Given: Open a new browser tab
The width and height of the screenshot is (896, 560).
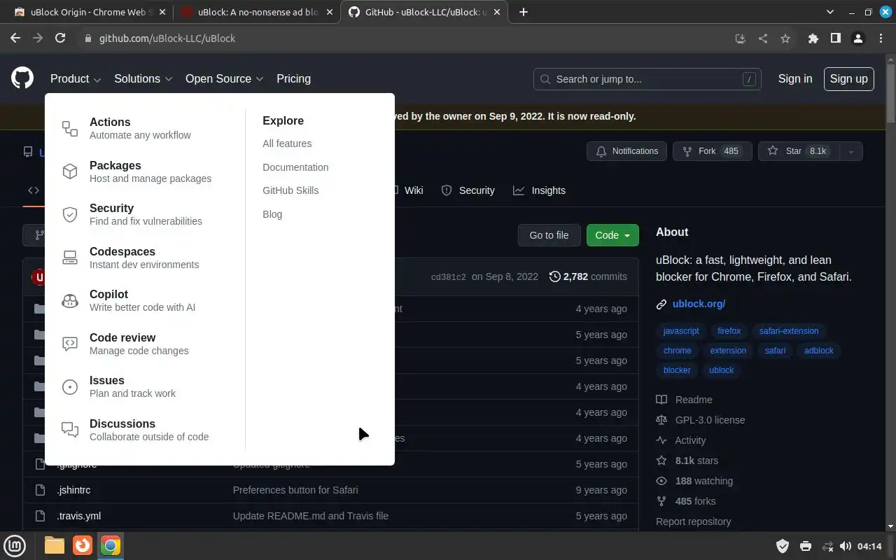Looking at the screenshot, I should 523,12.
